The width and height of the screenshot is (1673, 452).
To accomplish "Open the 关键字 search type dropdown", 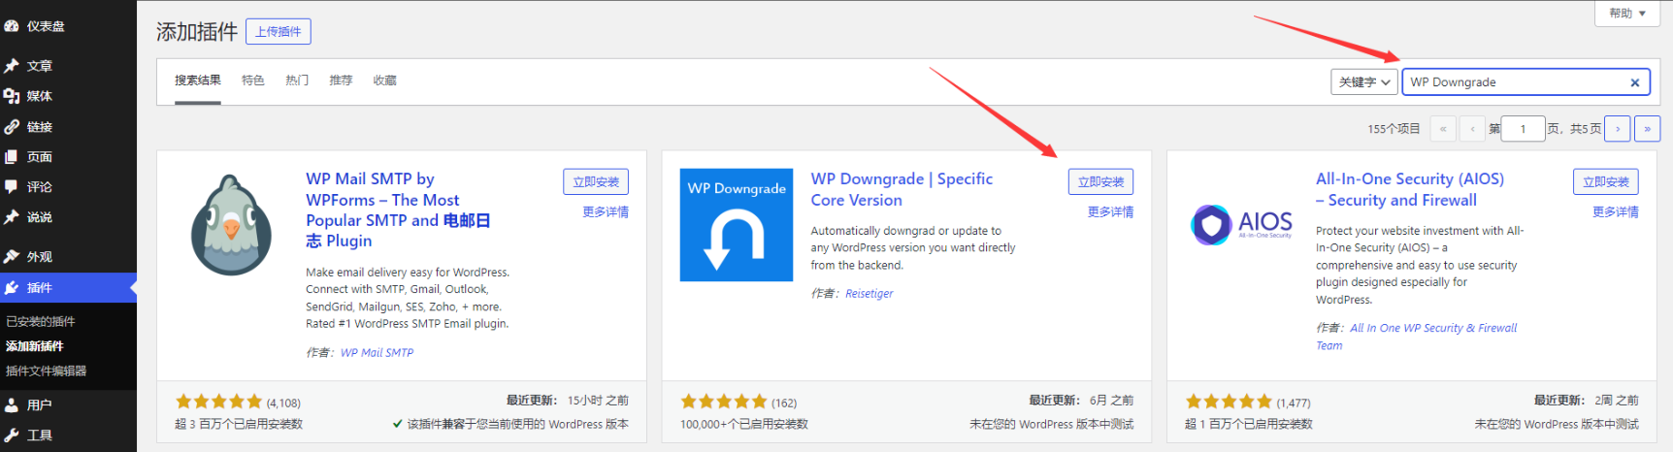I will (1364, 82).
